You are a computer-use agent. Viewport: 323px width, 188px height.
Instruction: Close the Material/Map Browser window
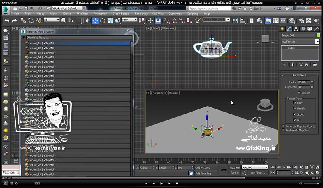(128, 31)
